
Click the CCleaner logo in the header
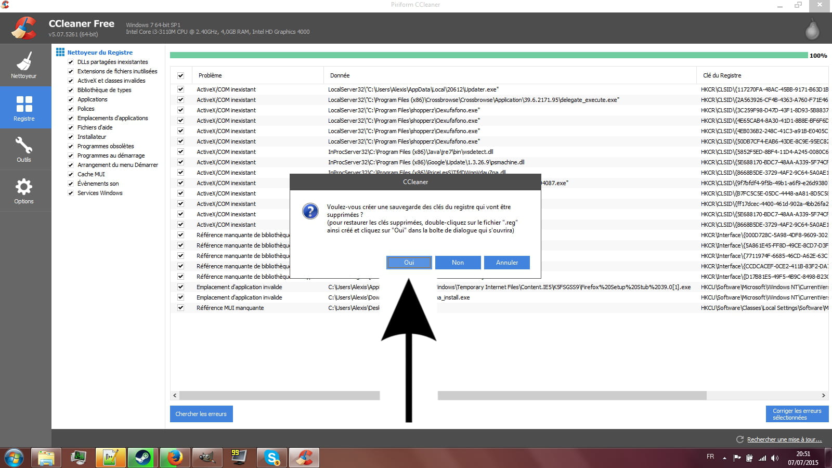click(24, 28)
